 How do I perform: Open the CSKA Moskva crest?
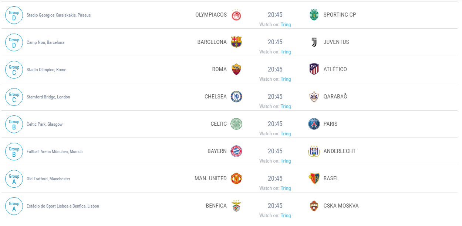tap(314, 206)
